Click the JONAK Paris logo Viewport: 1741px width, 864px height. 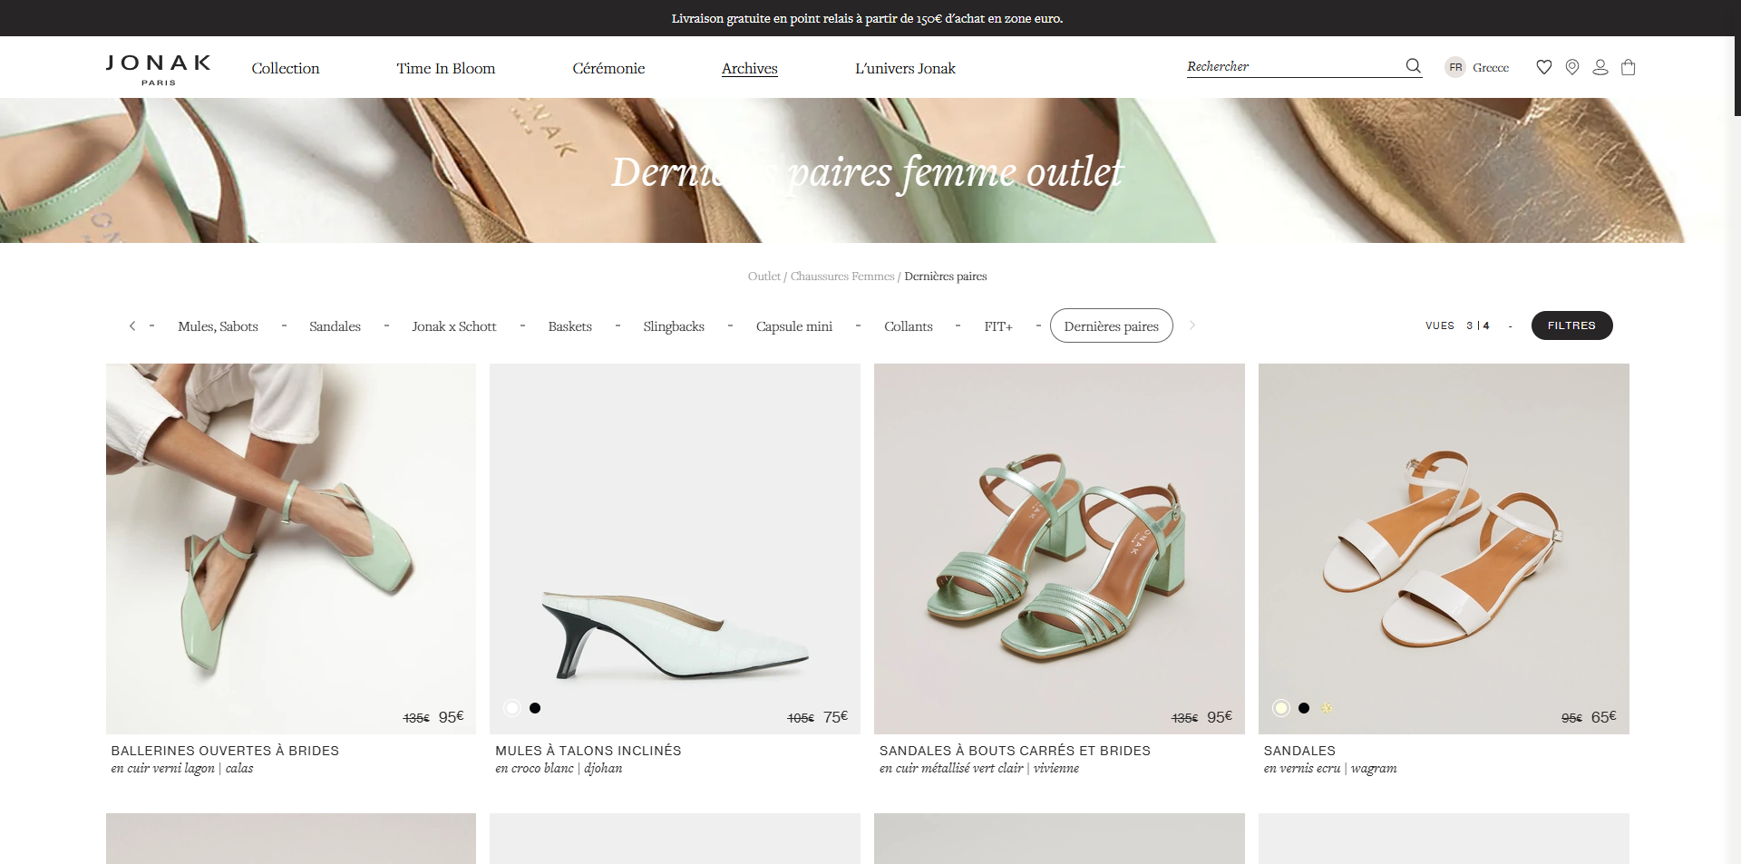pyautogui.click(x=159, y=69)
